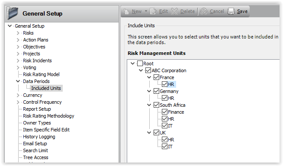Collapse the France unit node
The image size is (283, 166).
149,77
